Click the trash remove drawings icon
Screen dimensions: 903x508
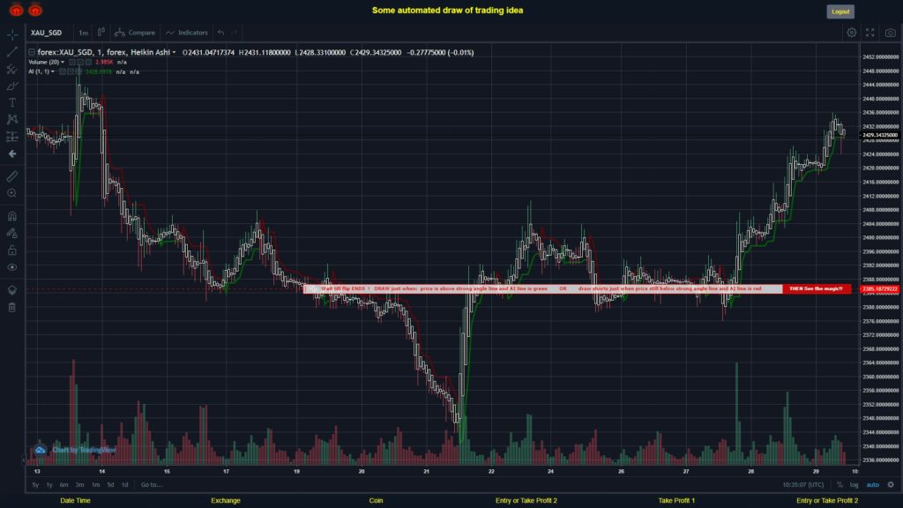click(x=12, y=308)
